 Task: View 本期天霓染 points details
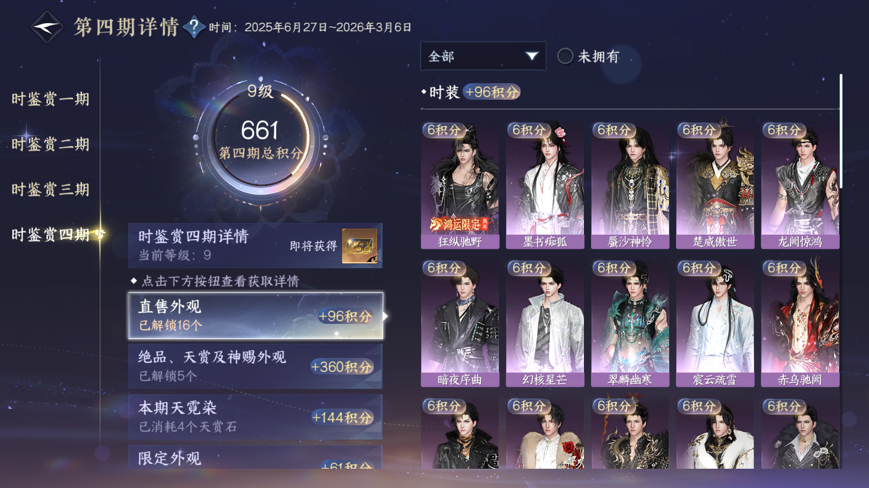(255, 417)
